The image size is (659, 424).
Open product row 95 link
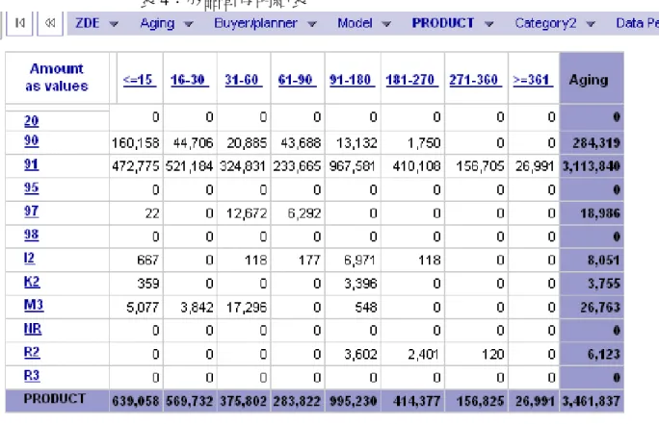click(31, 187)
